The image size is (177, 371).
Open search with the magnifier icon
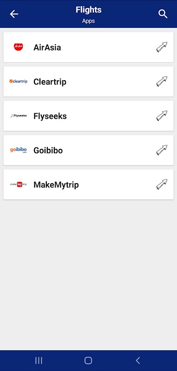click(x=163, y=14)
